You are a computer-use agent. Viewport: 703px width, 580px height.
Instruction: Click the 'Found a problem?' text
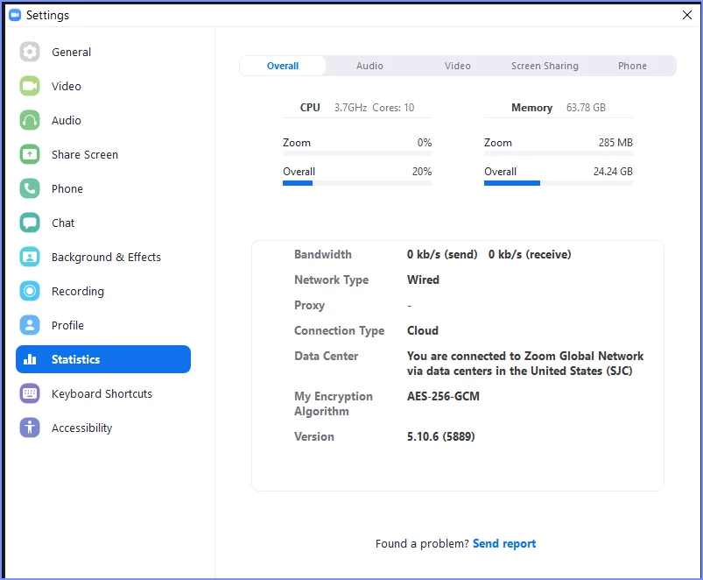point(422,544)
